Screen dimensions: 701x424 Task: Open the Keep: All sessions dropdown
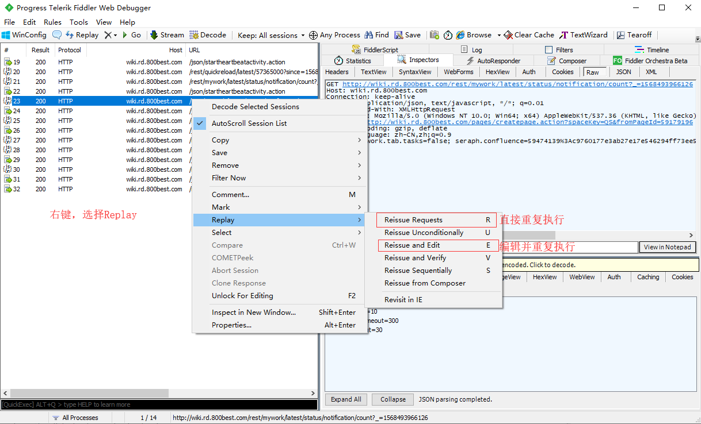coord(271,35)
